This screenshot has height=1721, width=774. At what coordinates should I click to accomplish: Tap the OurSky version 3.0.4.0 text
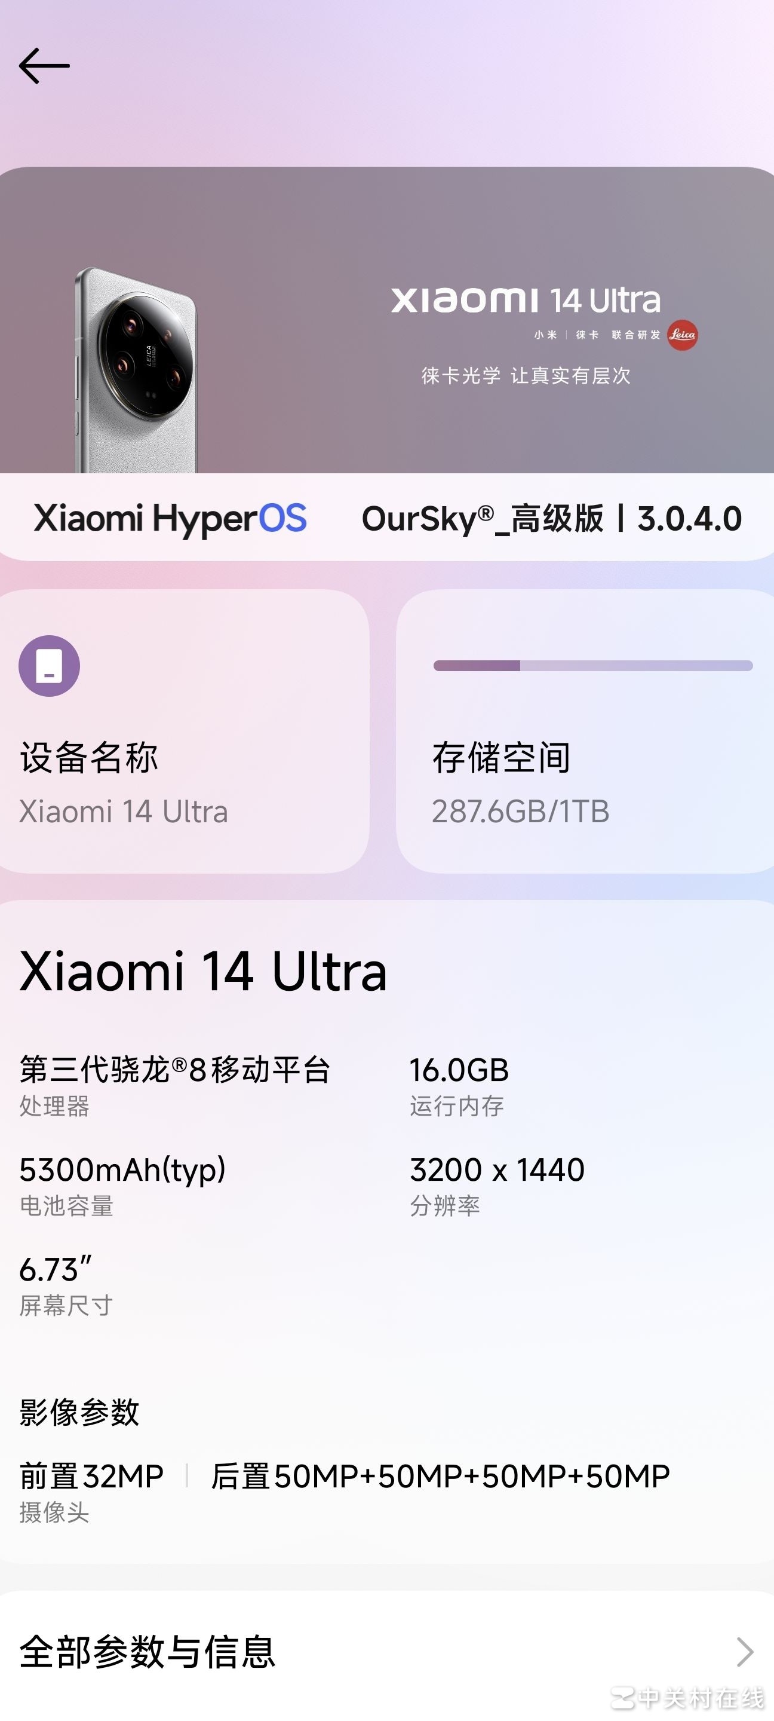(x=551, y=519)
